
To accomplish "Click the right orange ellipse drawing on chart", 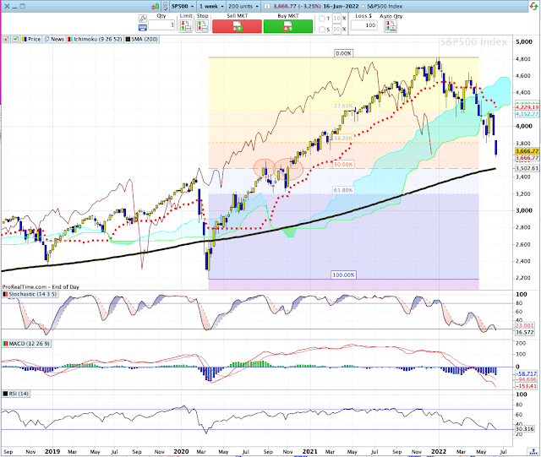I will coord(288,169).
